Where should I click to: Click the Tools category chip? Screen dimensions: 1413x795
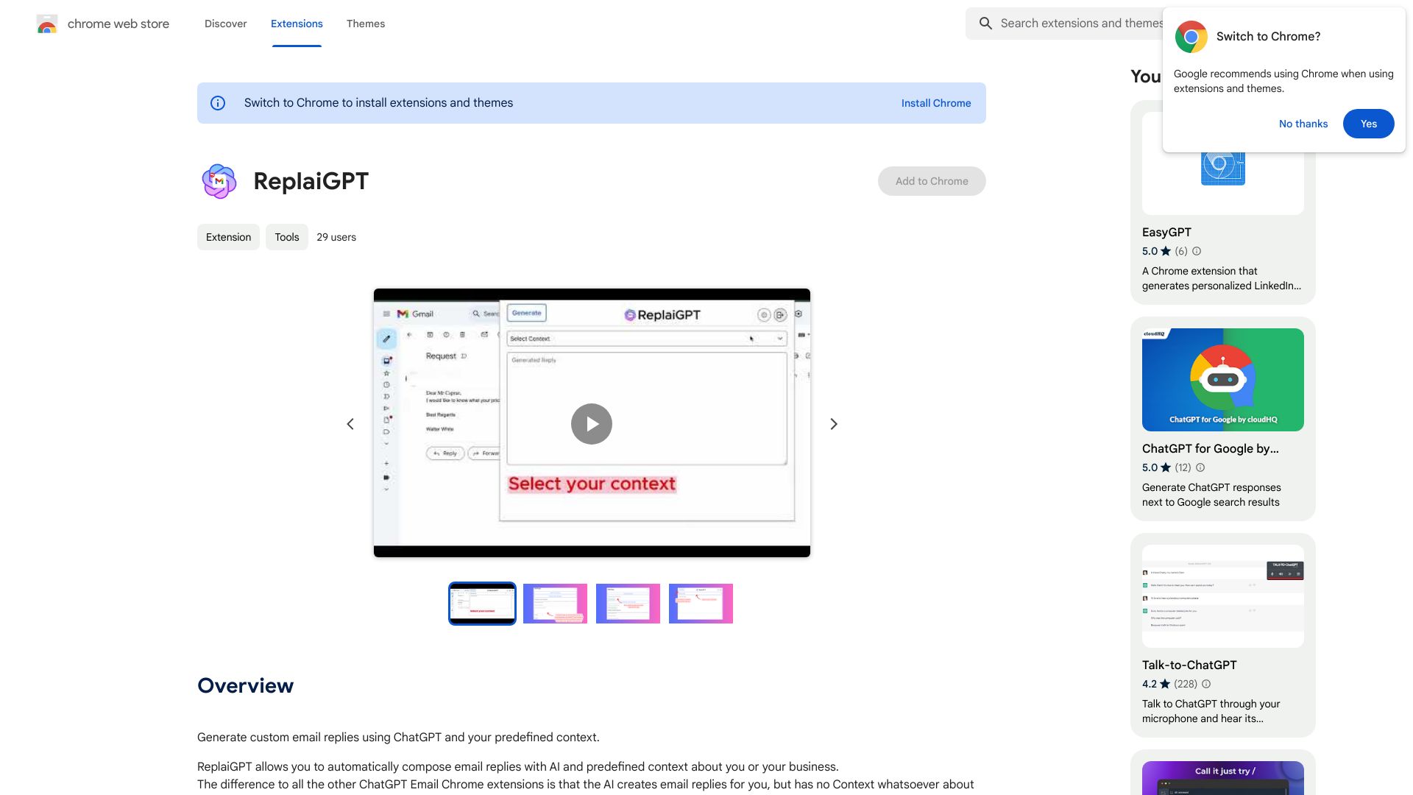[287, 237]
